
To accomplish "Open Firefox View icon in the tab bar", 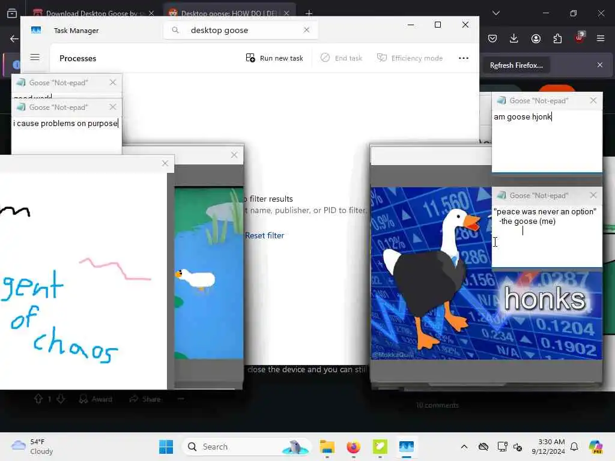I will (x=12, y=13).
